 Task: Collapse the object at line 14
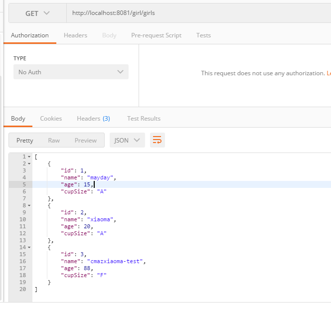tap(29, 247)
